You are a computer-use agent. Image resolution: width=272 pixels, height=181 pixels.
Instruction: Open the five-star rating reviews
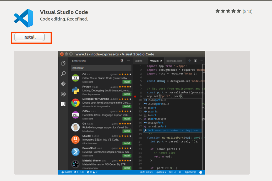click(234, 11)
